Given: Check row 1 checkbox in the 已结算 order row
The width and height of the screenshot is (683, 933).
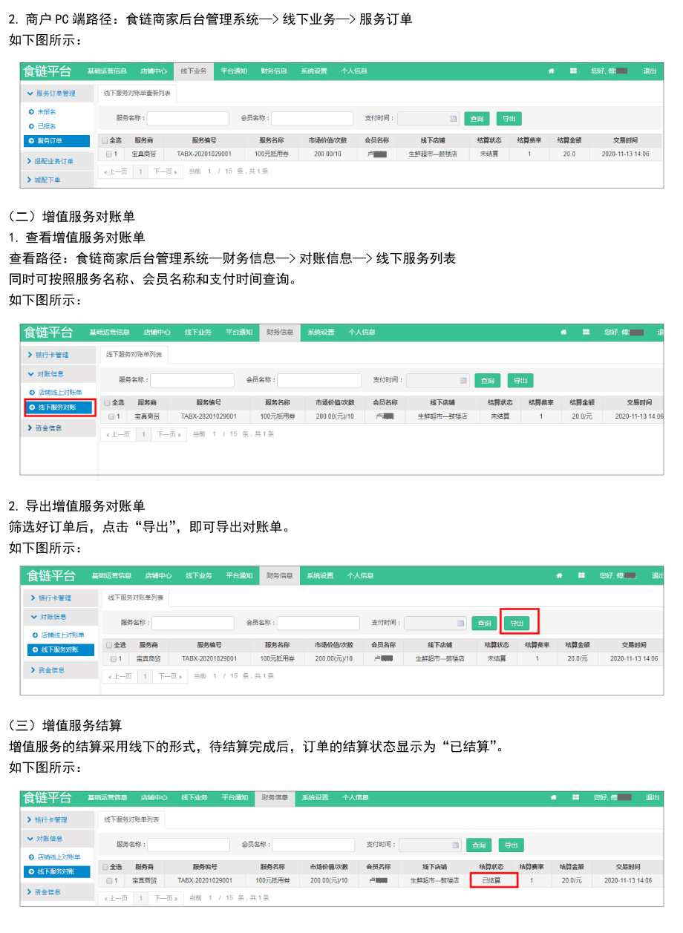Looking at the screenshot, I should coord(108,881).
